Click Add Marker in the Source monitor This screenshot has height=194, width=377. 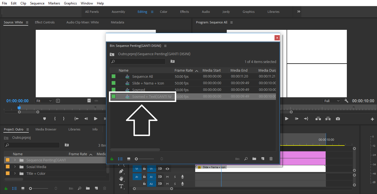tap(44, 118)
